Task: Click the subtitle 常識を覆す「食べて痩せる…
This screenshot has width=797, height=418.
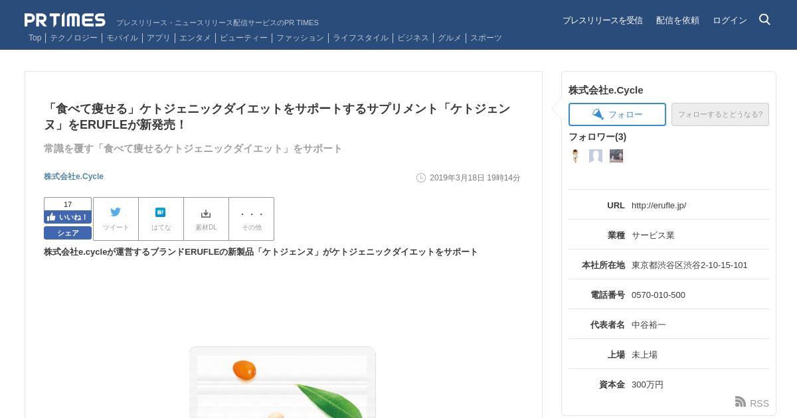Action: pos(193,149)
